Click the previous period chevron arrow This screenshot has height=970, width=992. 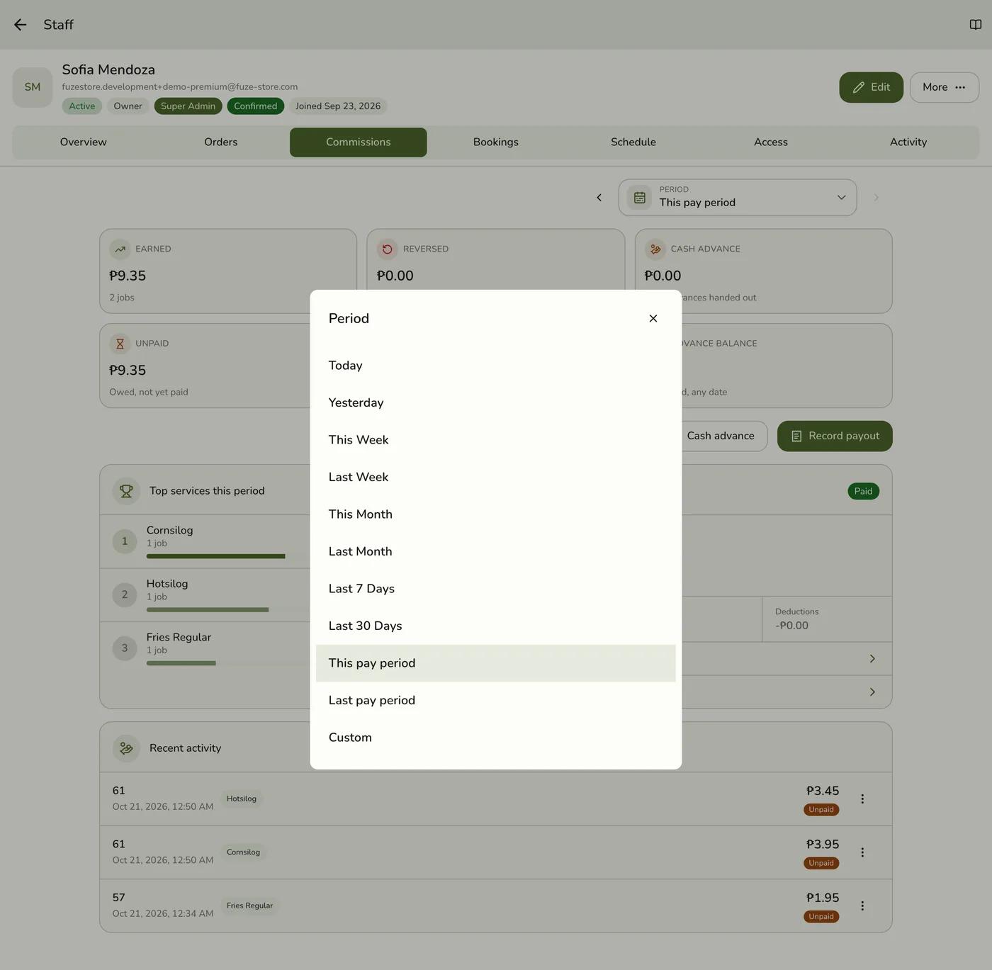[x=599, y=198]
